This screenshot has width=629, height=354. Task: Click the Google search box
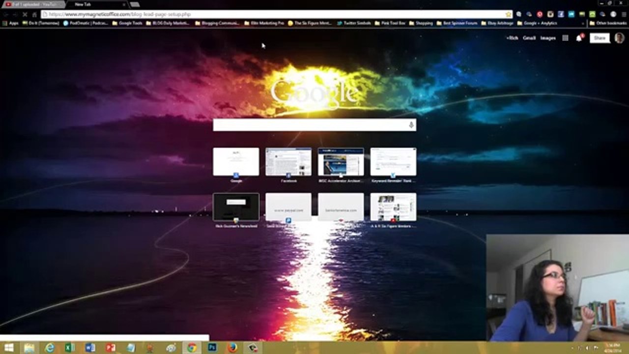[x=314, y=125]
